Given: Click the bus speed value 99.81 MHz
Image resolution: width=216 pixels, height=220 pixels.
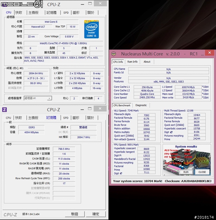Looking at the screenshot, I should tap(36, 83).
